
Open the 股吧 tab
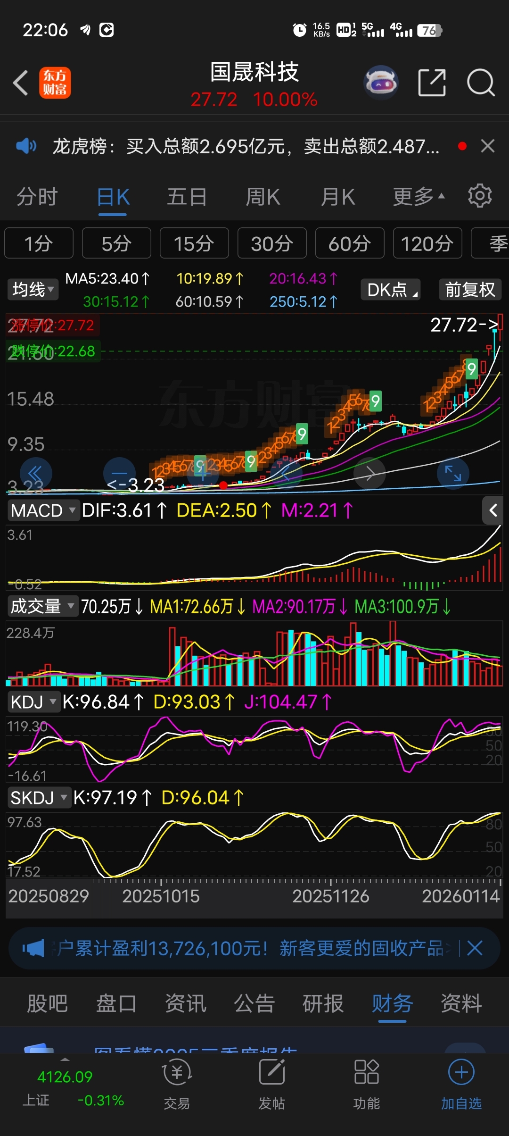[x=47, y=1003]
